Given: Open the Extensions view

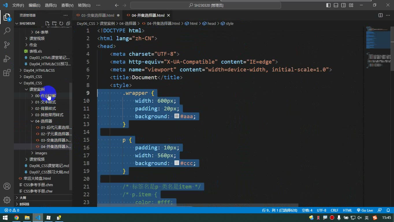Looking at the screenshot, I should 7,73.
